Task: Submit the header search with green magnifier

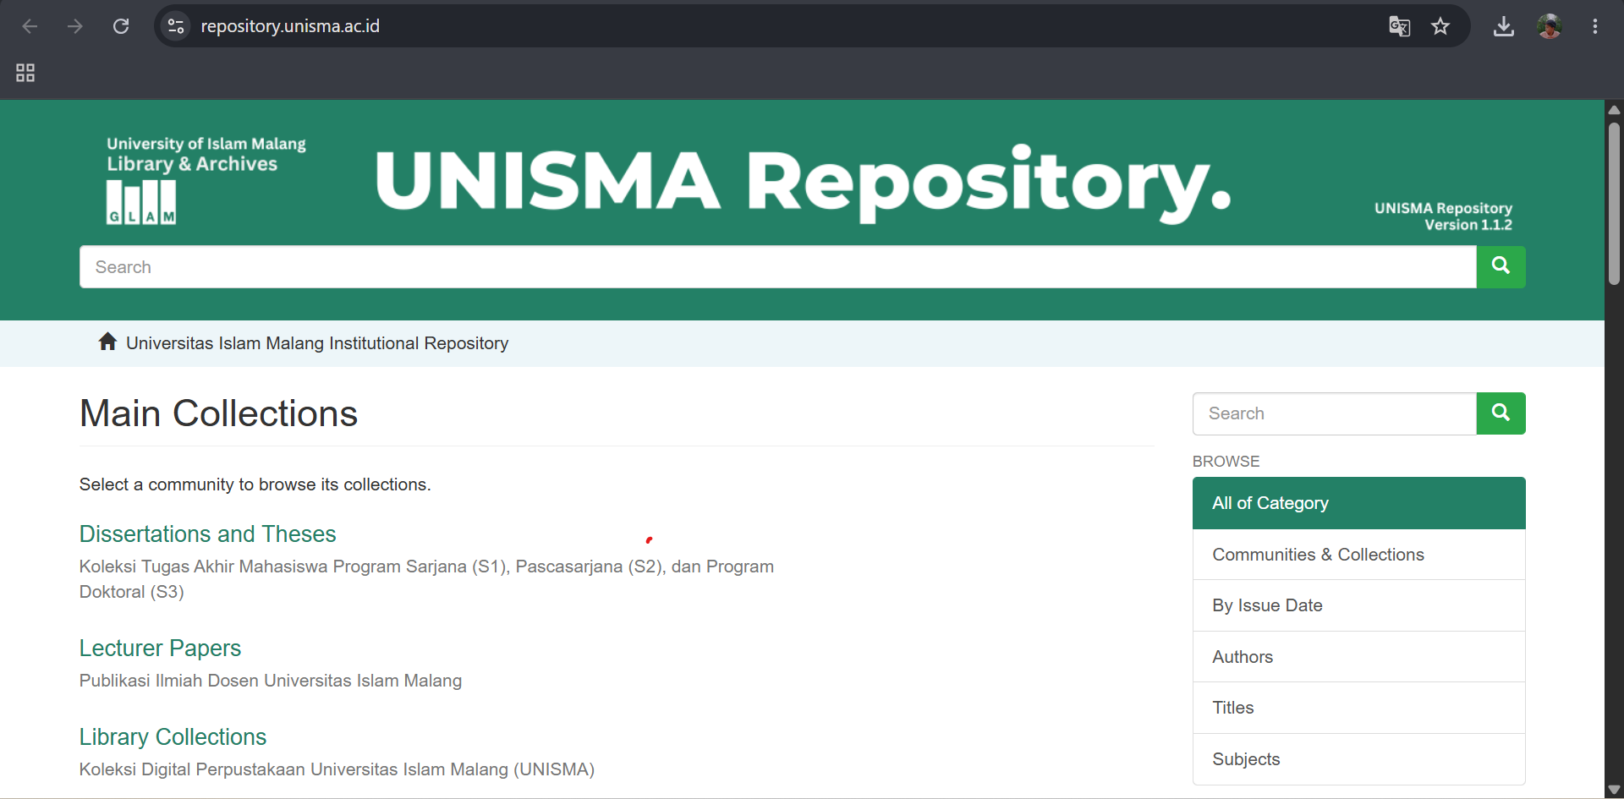Action: point(1501,267)
